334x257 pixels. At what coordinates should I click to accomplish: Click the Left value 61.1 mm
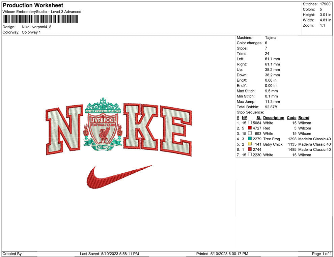pos(272,59)
